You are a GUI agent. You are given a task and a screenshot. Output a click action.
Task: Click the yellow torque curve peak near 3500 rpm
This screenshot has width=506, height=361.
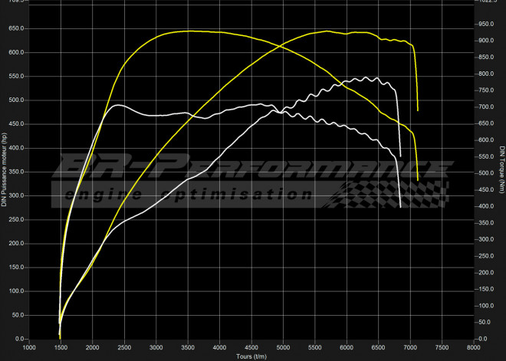pyautogui.click(x=188, y=31)
